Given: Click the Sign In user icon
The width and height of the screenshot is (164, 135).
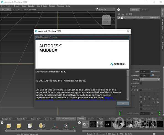Looking at the screenshot, I should [97, 9].
